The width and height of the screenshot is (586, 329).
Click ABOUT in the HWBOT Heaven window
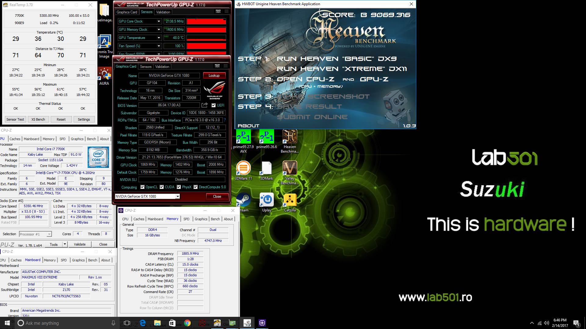pyautogui.click(x=248, y=126)
